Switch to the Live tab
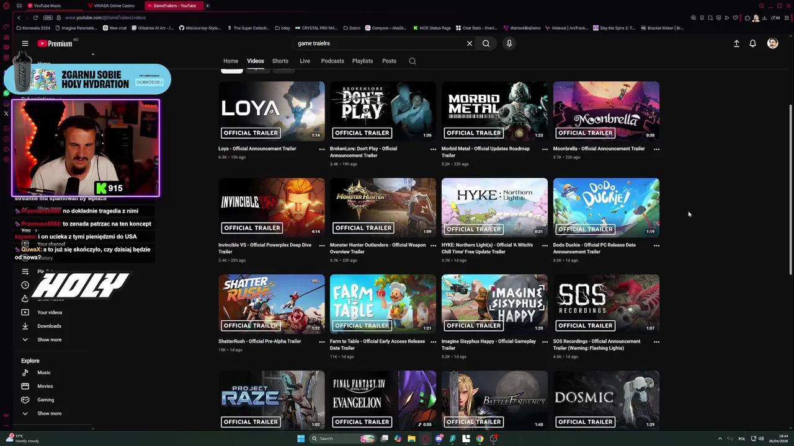 [x=305, y=61]
